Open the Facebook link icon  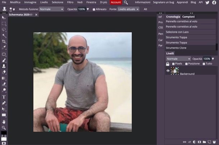[x=214, y=3]
